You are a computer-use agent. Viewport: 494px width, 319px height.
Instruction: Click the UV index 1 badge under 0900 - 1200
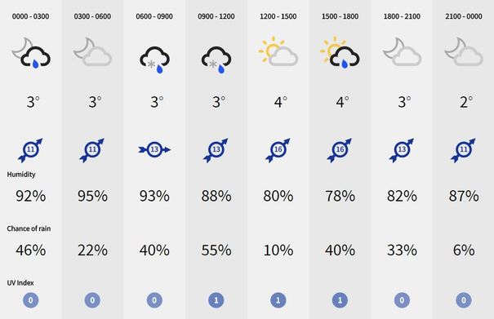tap(216, 300)
